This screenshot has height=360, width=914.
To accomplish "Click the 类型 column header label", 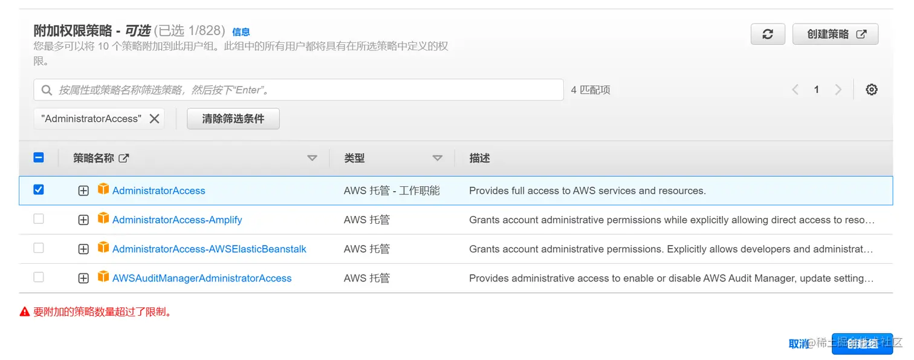I will (x=354, y=158).
